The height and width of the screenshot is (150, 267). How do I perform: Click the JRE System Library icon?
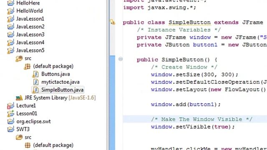(19, 98)
